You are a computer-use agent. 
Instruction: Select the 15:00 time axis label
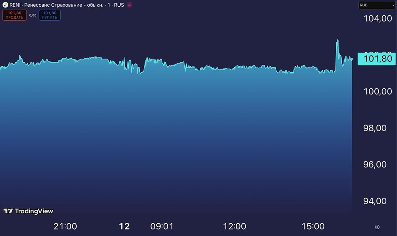click(313, 226)
